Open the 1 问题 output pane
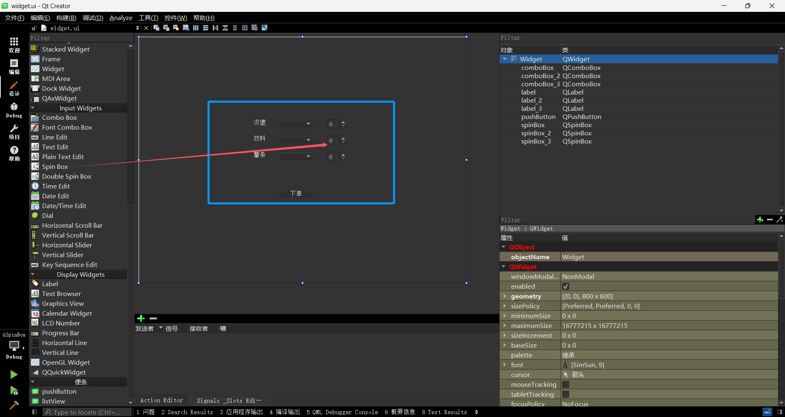Image resolution: width=785 pixels, height=417 pixels. pyautogui.click(x=146, y=412)
